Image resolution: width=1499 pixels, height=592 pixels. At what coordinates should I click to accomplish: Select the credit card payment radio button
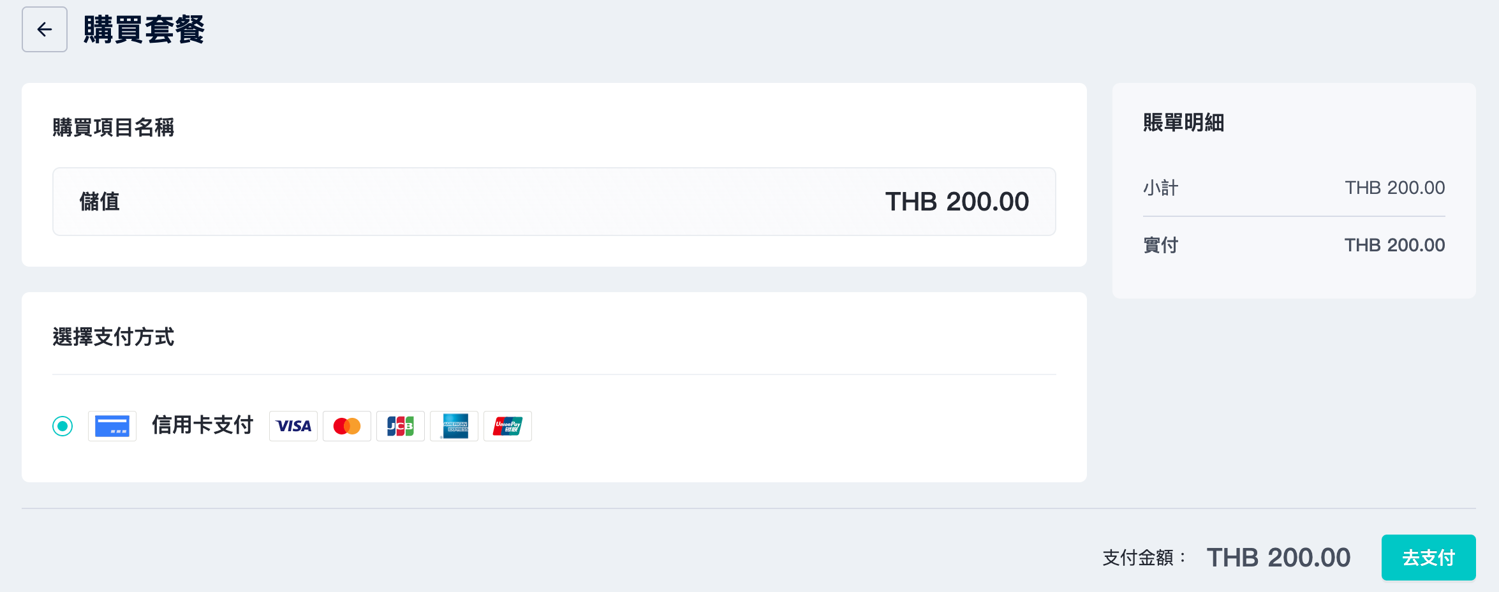pos(63,426)
